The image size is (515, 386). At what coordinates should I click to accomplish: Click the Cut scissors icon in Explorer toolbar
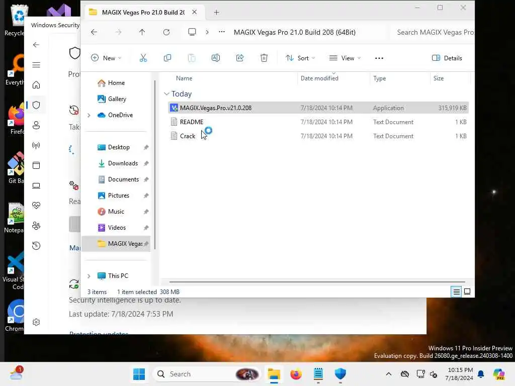(143, 58)
